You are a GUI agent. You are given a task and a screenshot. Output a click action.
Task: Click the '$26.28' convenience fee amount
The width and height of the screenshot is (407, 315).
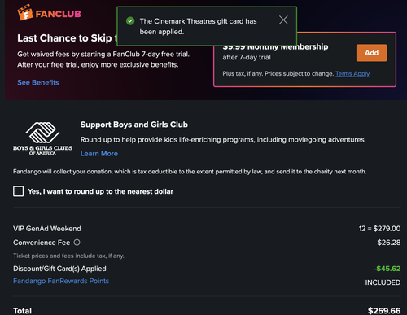(x=389, y=243)
